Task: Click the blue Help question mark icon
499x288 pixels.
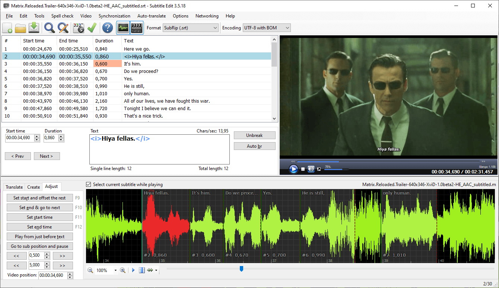Action: (108, 28)
